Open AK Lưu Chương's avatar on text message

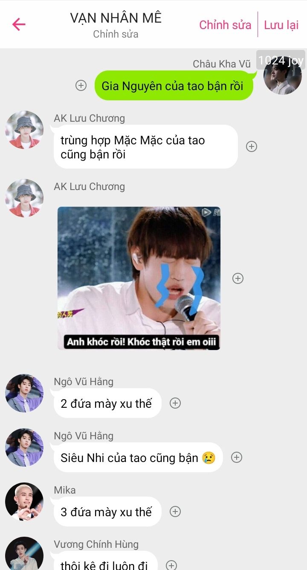pos(24,130)
